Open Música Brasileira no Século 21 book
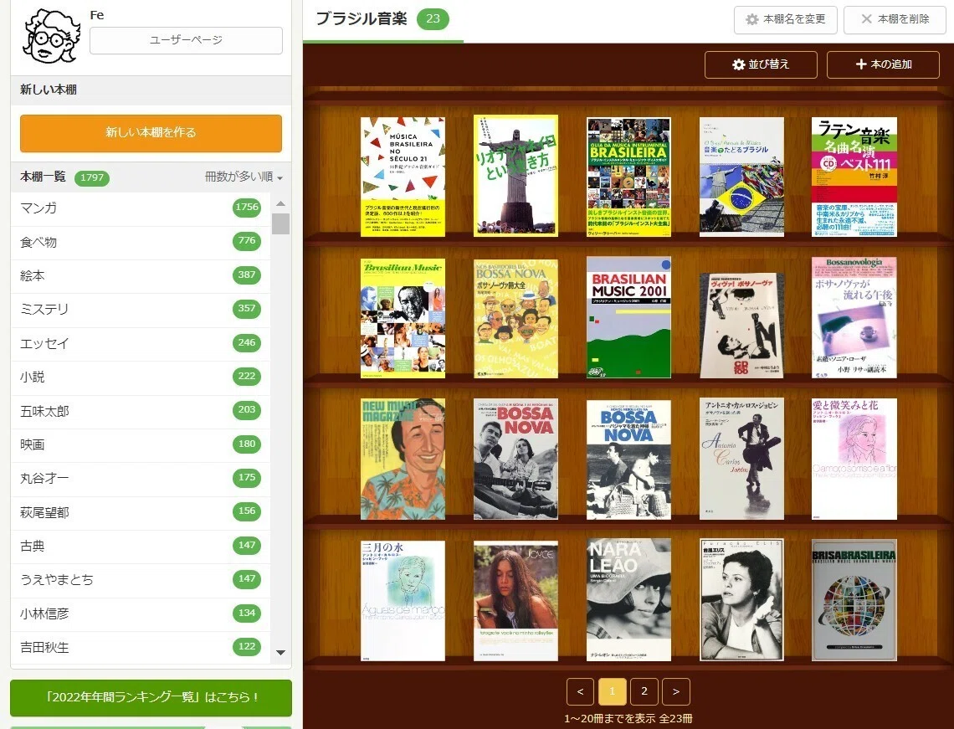Screen dimensions: 954x729 coord(403,177)
